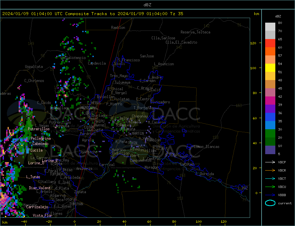
Task: Click the 'Villavicencio' map label
Action: 73,58
